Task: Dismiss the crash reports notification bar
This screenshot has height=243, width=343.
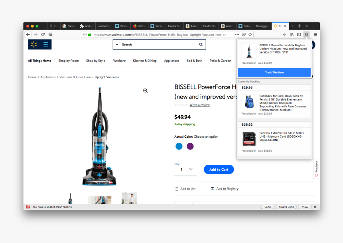Action: click(x=315, y=207)
